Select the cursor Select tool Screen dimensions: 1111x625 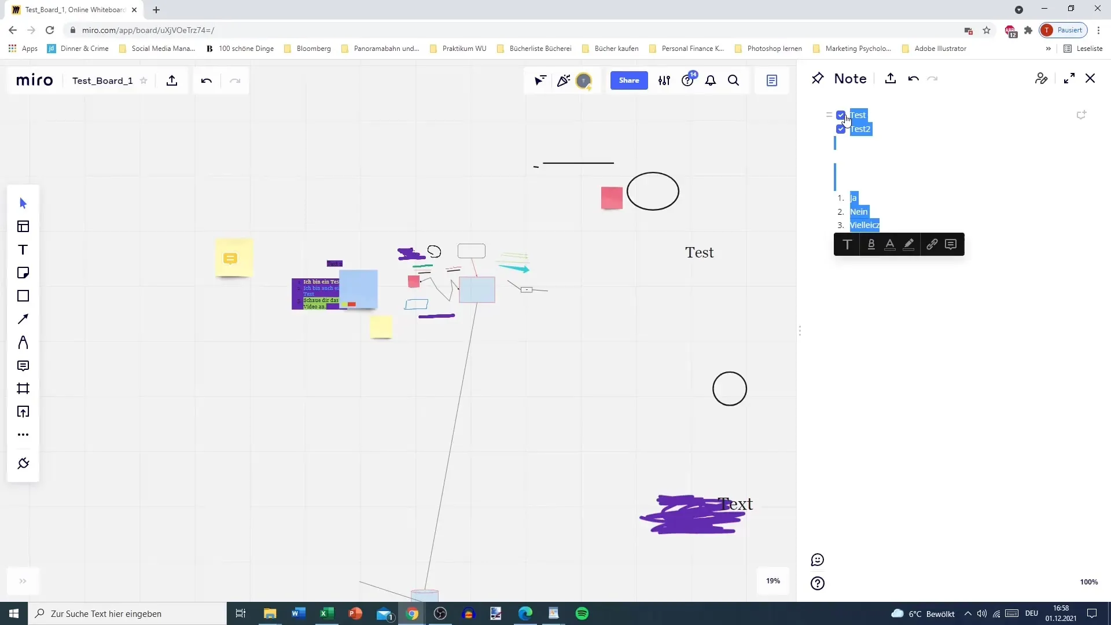[23, 203]
